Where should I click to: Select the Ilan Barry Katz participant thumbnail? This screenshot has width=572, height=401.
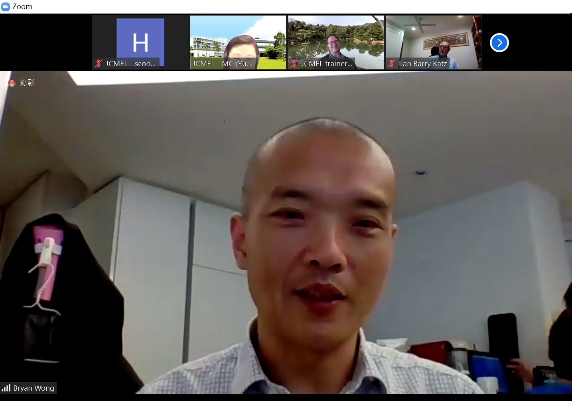(x=434, y=43)
